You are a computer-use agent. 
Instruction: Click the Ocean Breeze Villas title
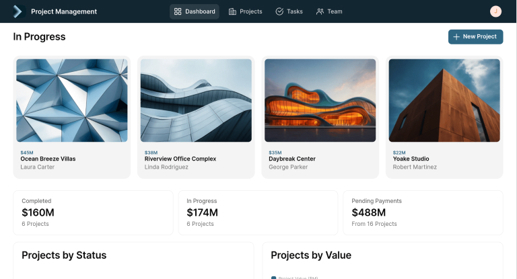click(48, 159)
